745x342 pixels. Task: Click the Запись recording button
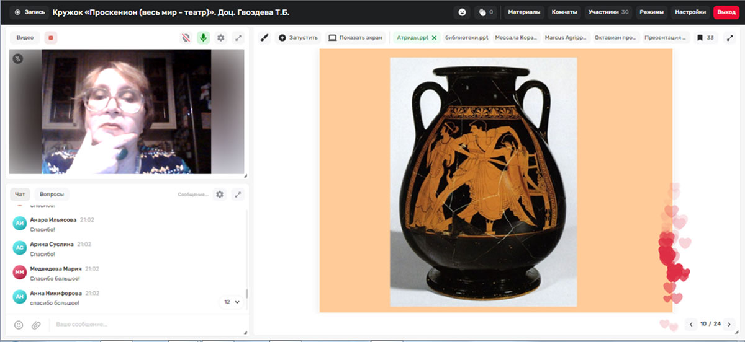coord(29,12)
